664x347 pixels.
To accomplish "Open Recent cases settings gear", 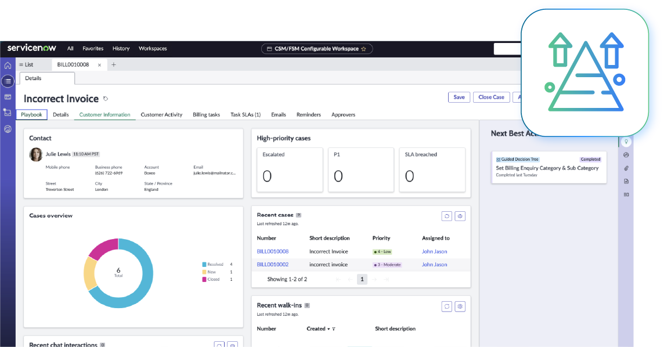I will [x=460, y=216].
